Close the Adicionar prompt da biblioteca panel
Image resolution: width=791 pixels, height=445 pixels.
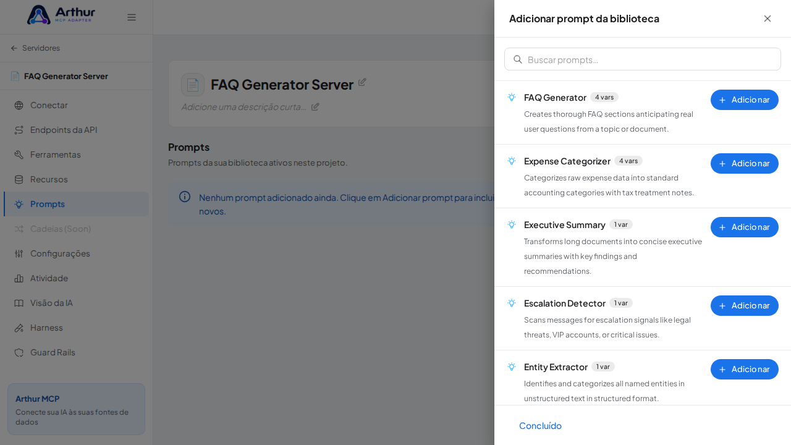pos(768,19)
